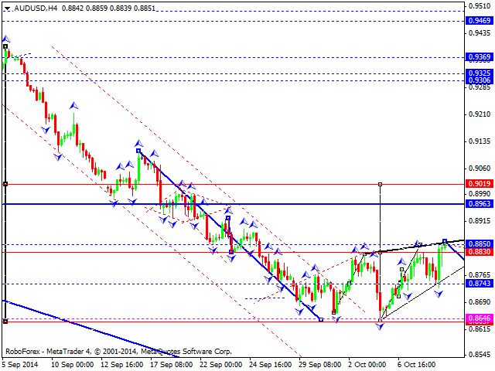The height and width of the screenshot is (371, 495).
Task: Select the 0.9369 price level tag
Action: 480,57
